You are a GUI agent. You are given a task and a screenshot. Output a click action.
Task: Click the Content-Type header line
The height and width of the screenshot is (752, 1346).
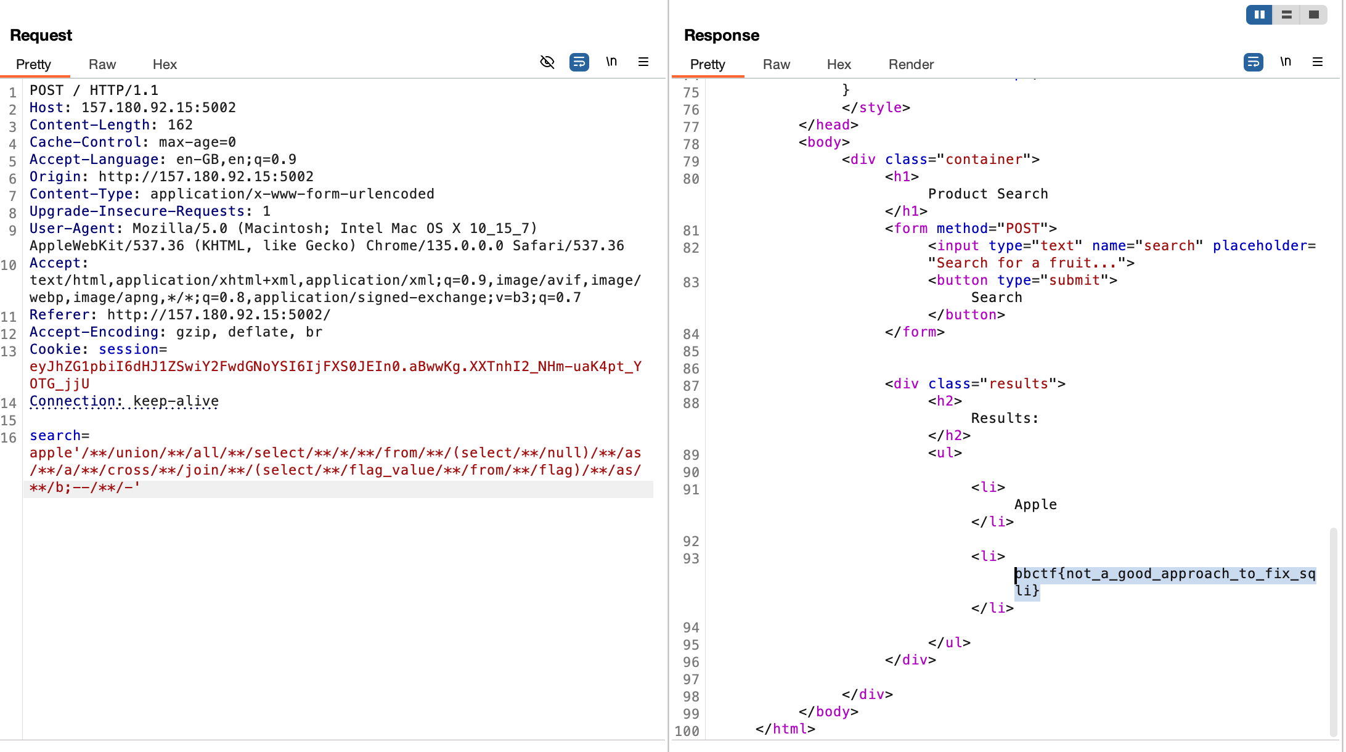pyautogui.click(x=232, y=194)
